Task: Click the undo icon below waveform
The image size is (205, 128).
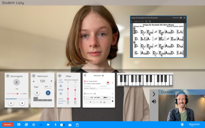Action: pyautogui.click(x=97, y=102)
